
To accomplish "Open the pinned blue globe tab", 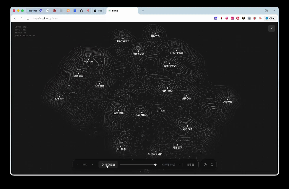I will point(41,11).
